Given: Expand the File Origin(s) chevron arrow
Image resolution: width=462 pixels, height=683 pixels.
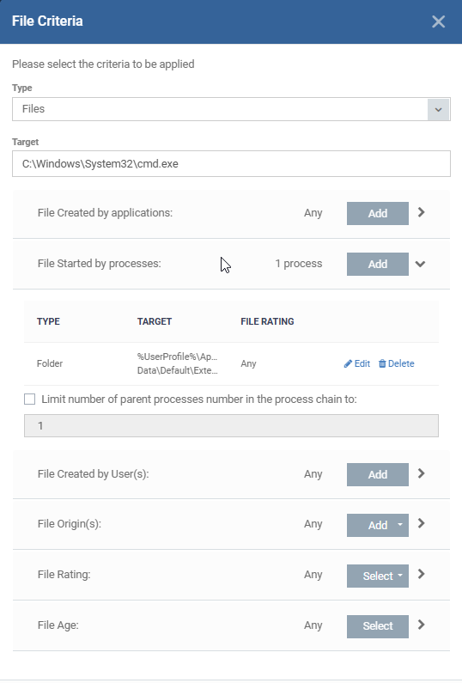Looking at the screenshot, I should [421, 523].
